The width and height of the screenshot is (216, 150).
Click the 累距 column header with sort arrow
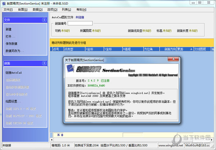tap(185, 49)
